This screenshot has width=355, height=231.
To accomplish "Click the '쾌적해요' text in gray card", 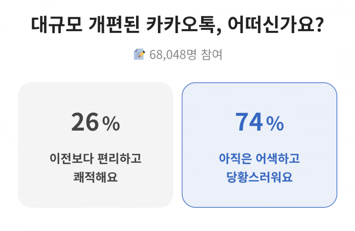I will [95, 177].
